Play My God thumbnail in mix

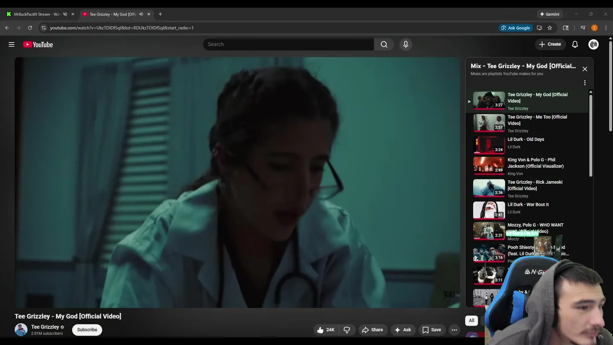pos(489,100)
